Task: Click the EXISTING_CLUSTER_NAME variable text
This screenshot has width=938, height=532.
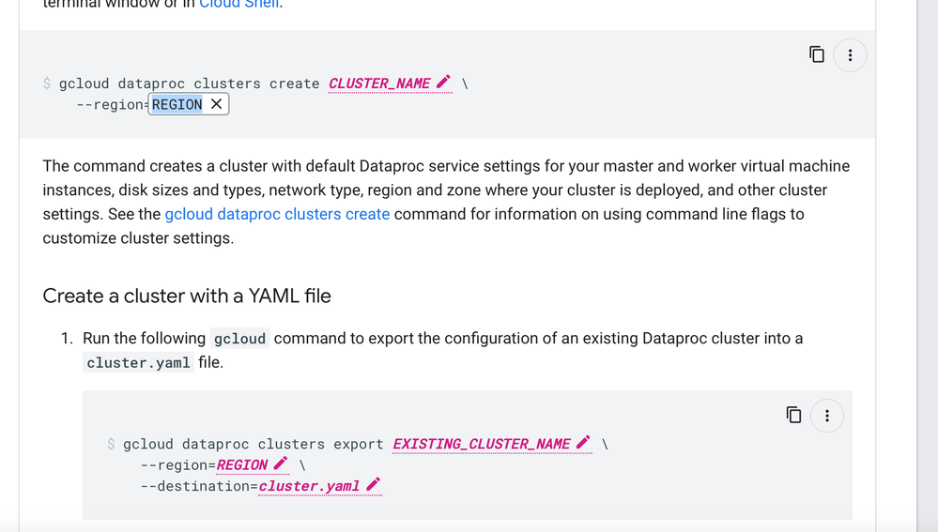Action: 481,444
